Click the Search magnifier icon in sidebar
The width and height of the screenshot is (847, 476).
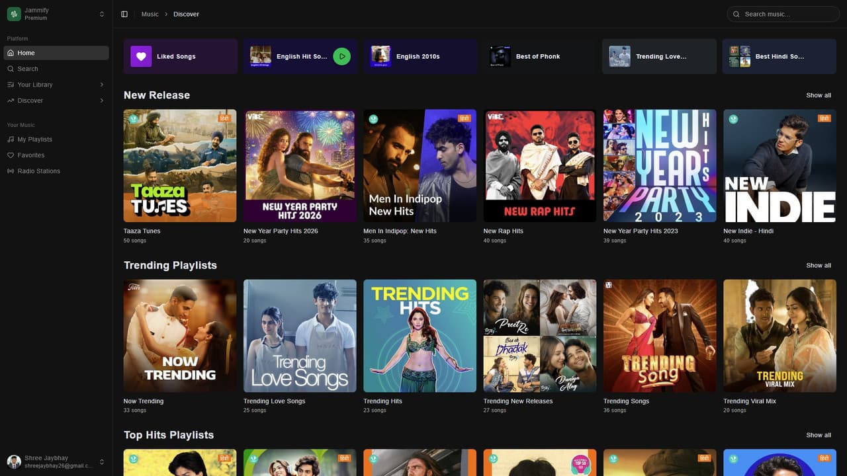pyautogui.click(x=11, y=69)
